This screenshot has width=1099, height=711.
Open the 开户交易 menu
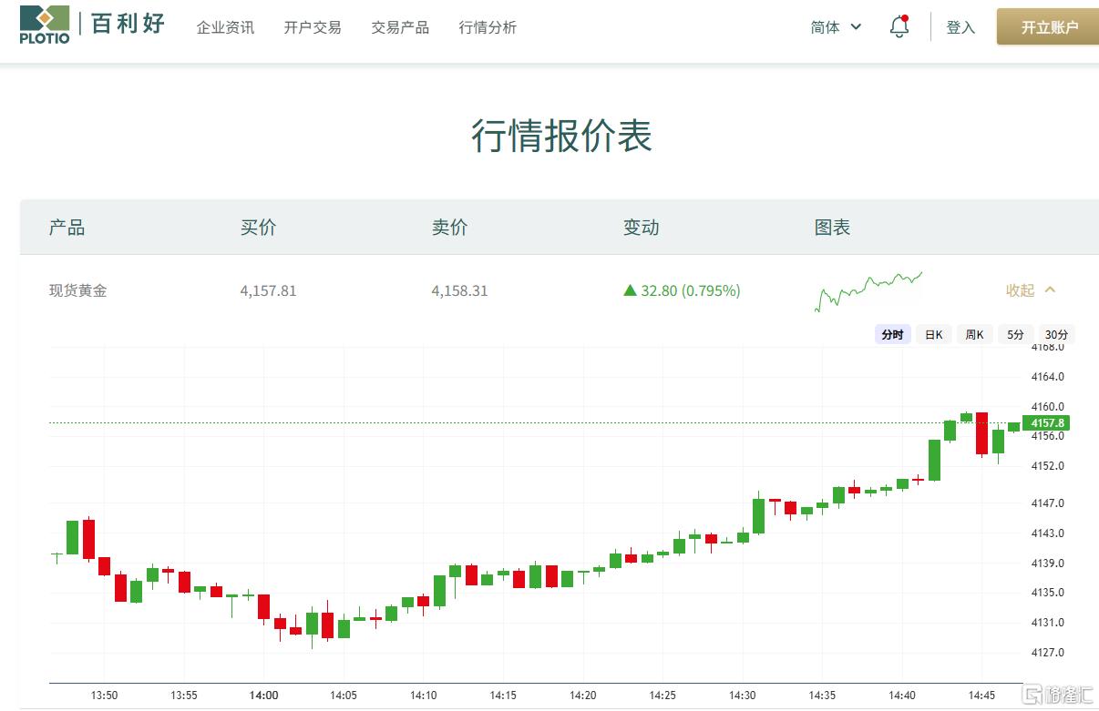pos(313,27)
